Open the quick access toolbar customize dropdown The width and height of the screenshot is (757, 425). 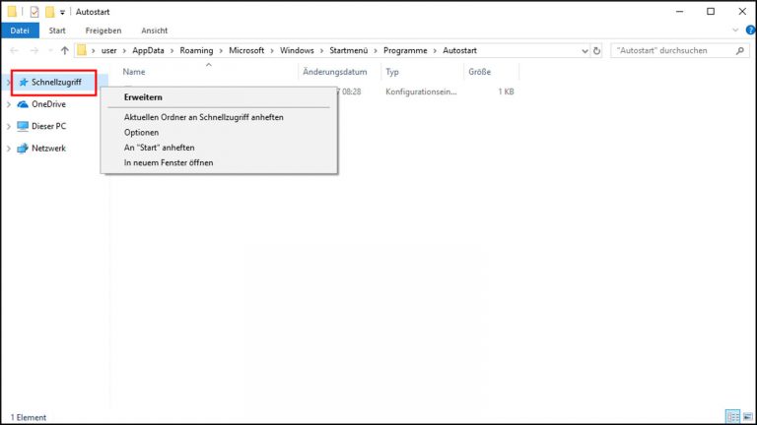63,12
